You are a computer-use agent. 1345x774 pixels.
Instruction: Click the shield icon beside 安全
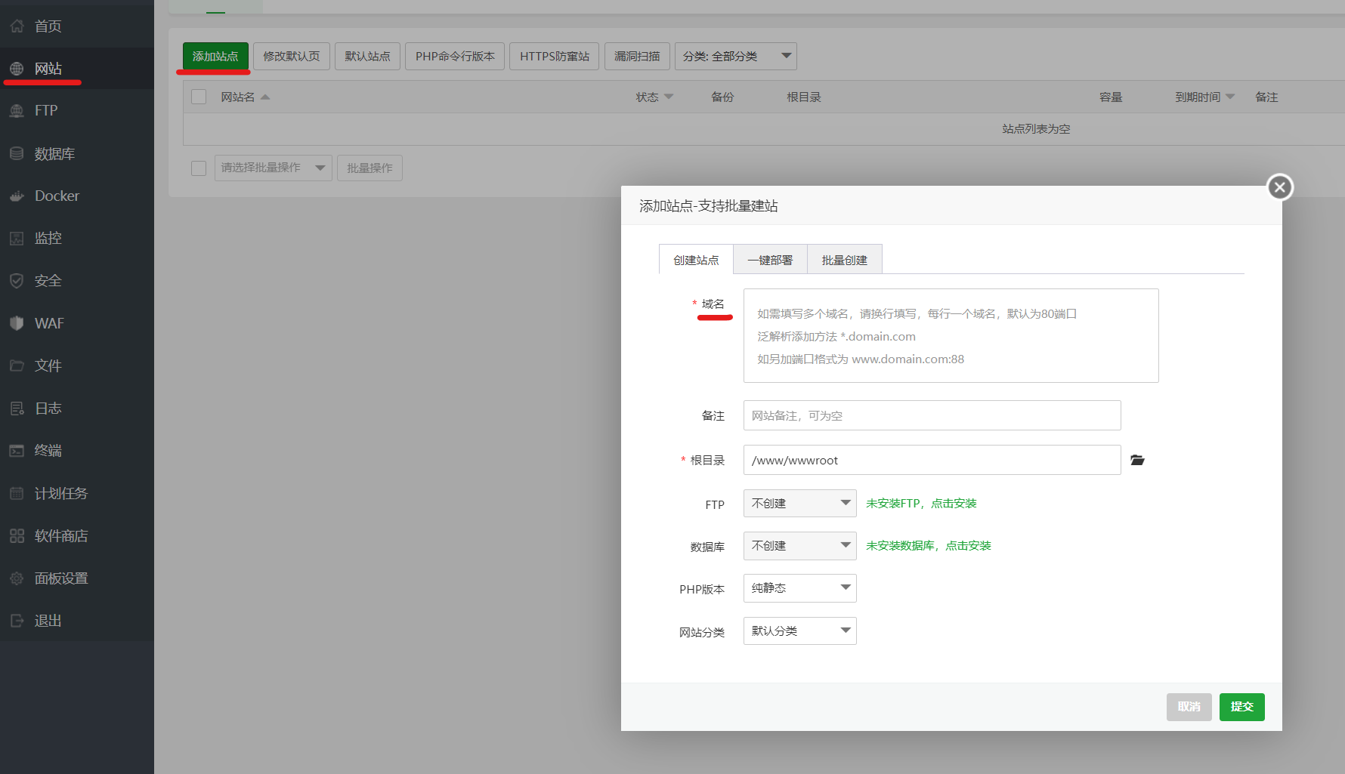(17, 281)
